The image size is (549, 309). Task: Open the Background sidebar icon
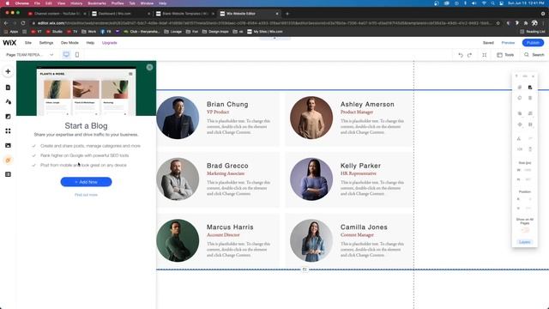[8, 117]
